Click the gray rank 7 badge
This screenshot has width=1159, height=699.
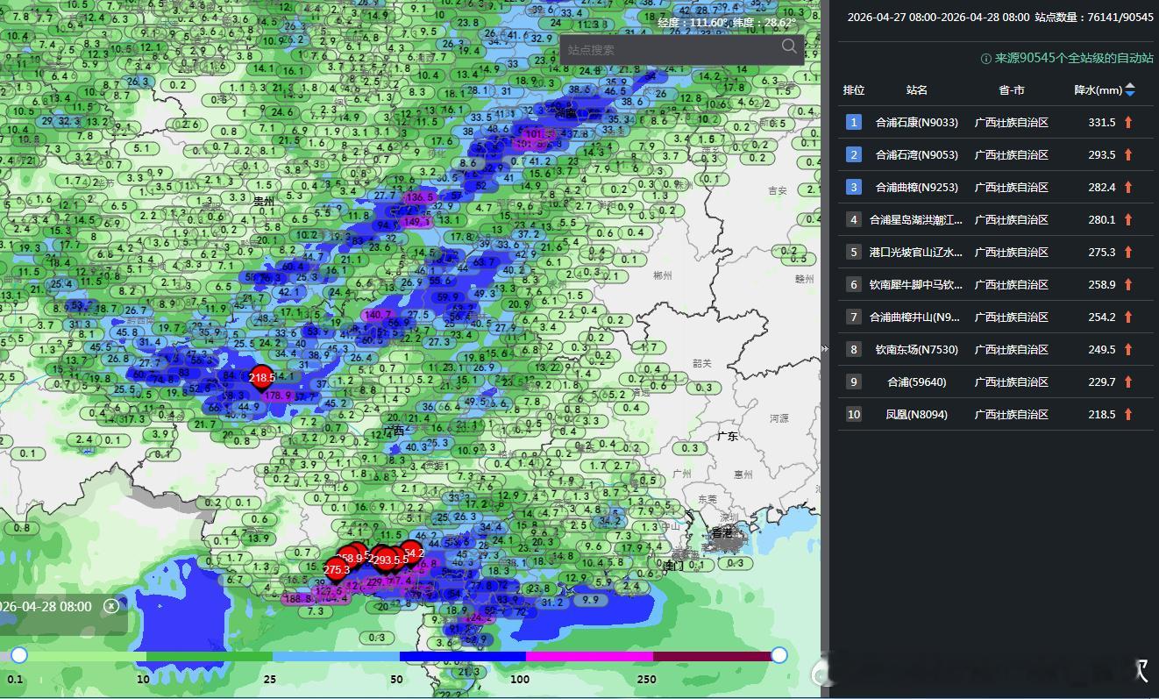coord(854,317)
